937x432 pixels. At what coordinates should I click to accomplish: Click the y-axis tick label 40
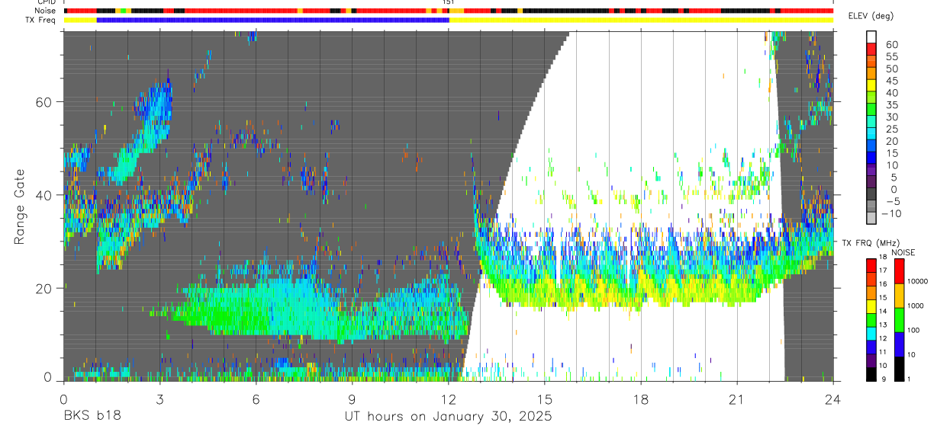pyautogui.click(x=44, y=195)
